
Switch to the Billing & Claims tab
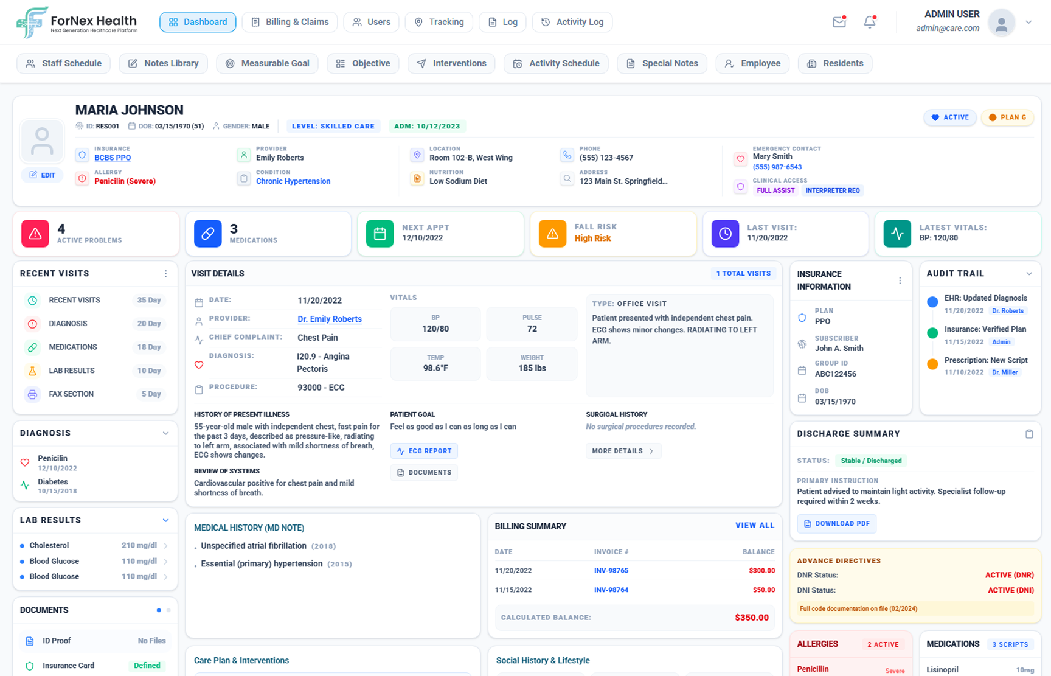click(x=290, y=21)
